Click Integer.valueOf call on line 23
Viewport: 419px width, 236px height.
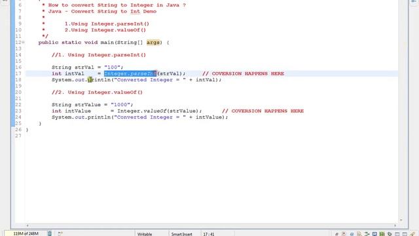pos(159,111)
